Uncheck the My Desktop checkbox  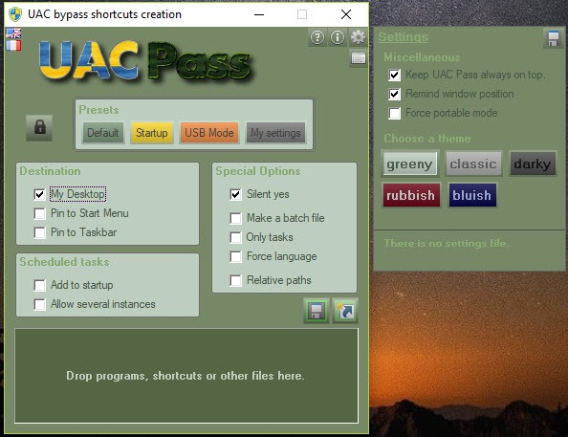coord(39,194)
